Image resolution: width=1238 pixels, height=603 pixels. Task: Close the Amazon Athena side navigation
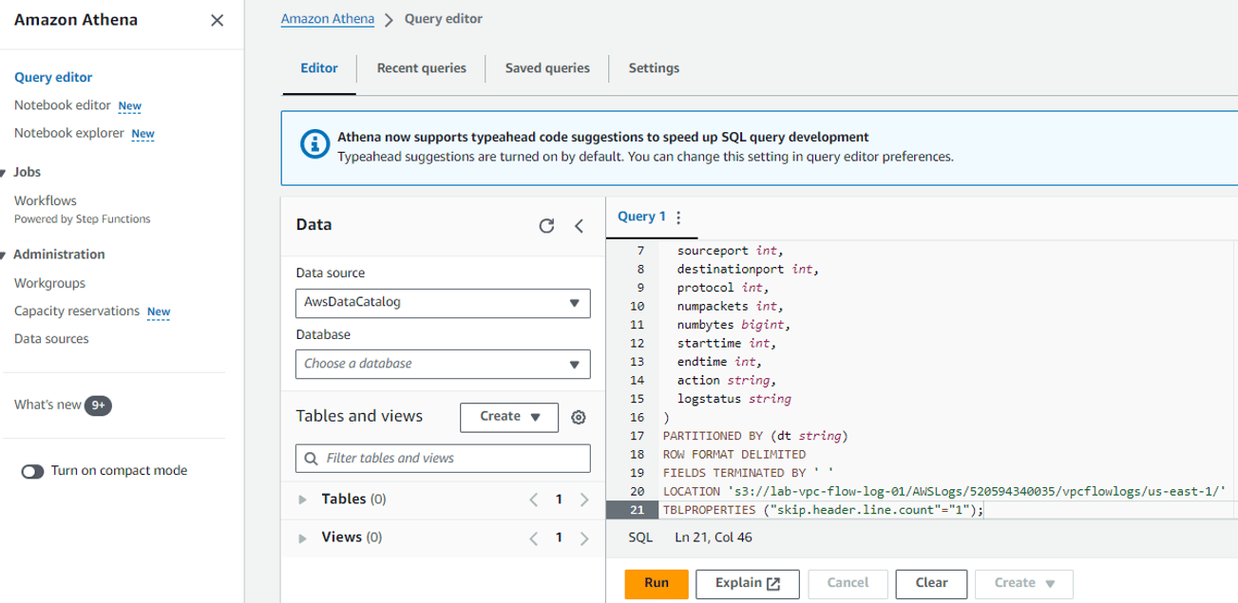point(217,21)
